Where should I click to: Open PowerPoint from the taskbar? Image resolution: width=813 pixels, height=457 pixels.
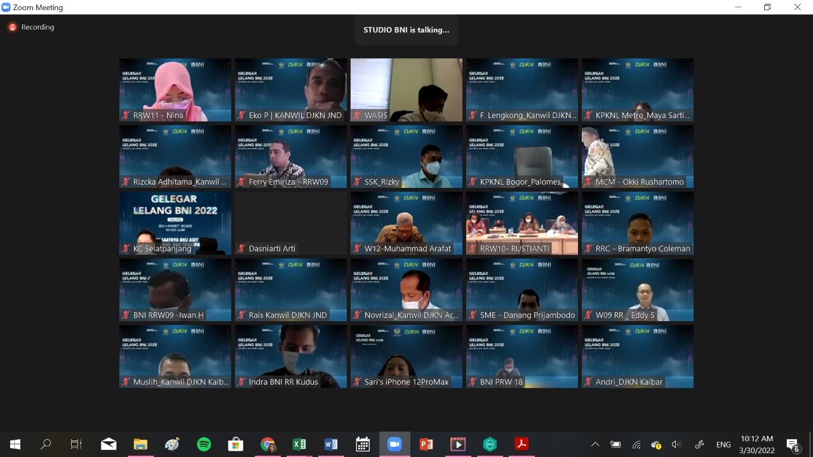pos(426,444)
